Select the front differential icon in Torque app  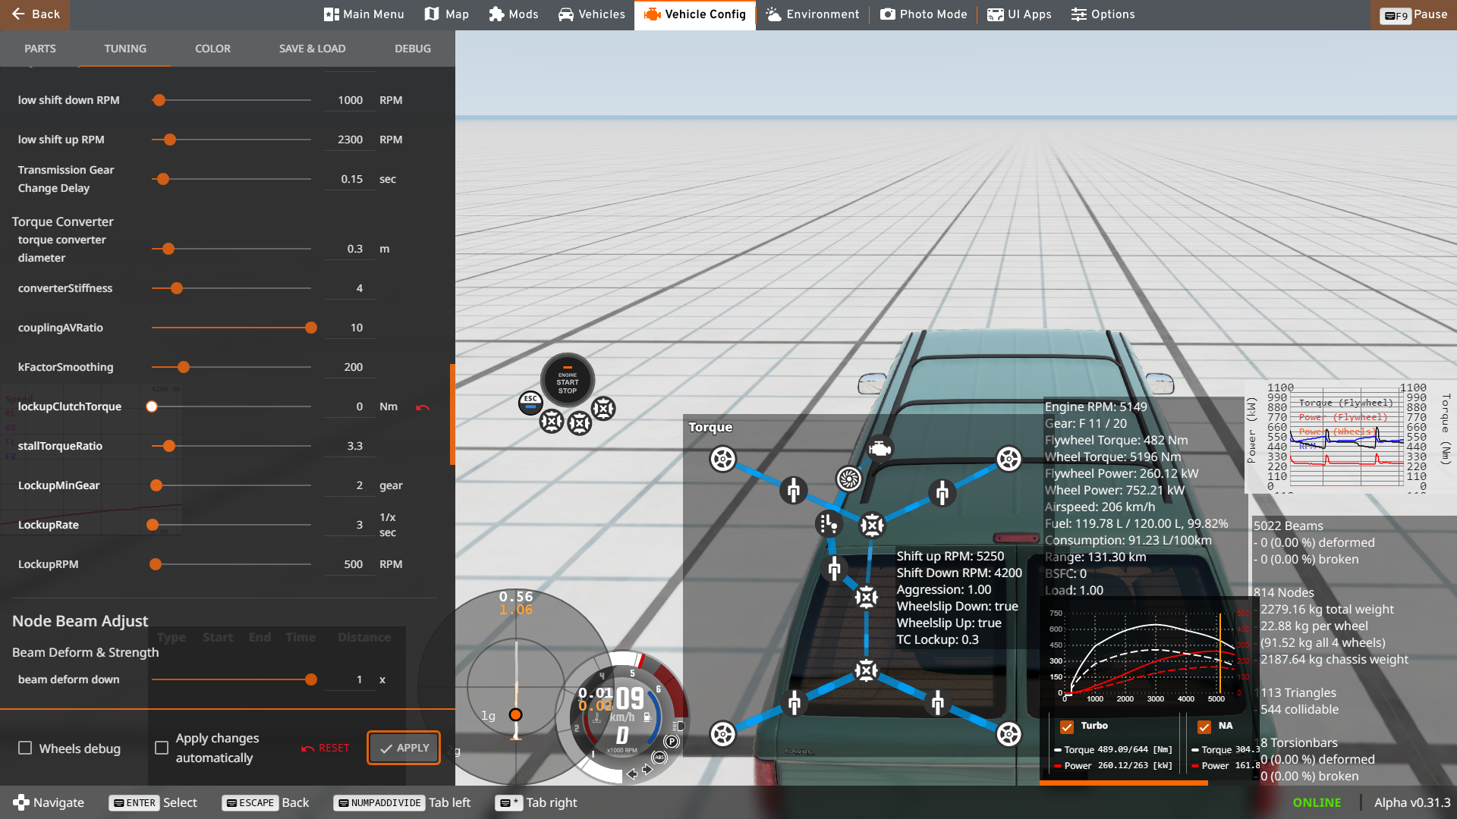(x=872, y=525)
